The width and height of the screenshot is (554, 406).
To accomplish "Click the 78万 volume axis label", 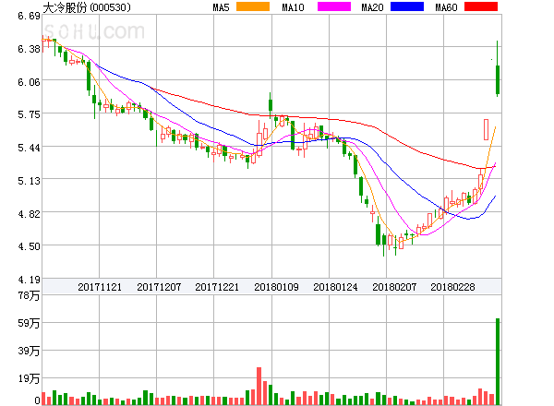I will (x=29, y=295).
